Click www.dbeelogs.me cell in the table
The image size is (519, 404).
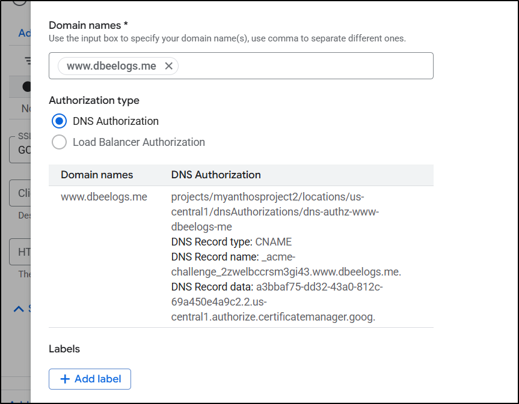pos(104,197)
